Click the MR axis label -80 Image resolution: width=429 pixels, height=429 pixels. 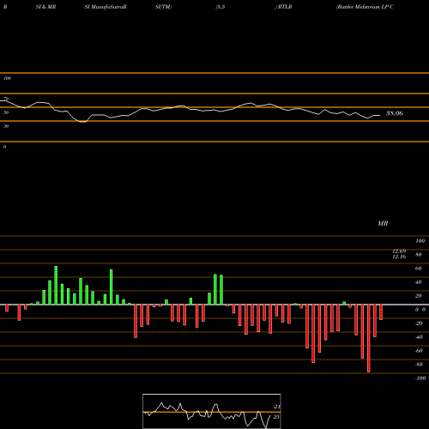coord(419,365)
